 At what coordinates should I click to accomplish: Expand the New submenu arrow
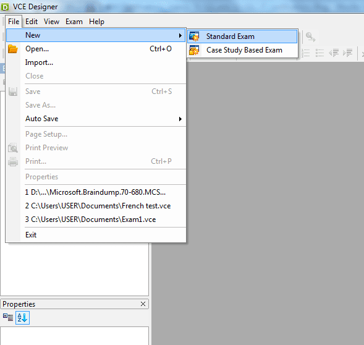pyautogui.click(x=180, y=35)
